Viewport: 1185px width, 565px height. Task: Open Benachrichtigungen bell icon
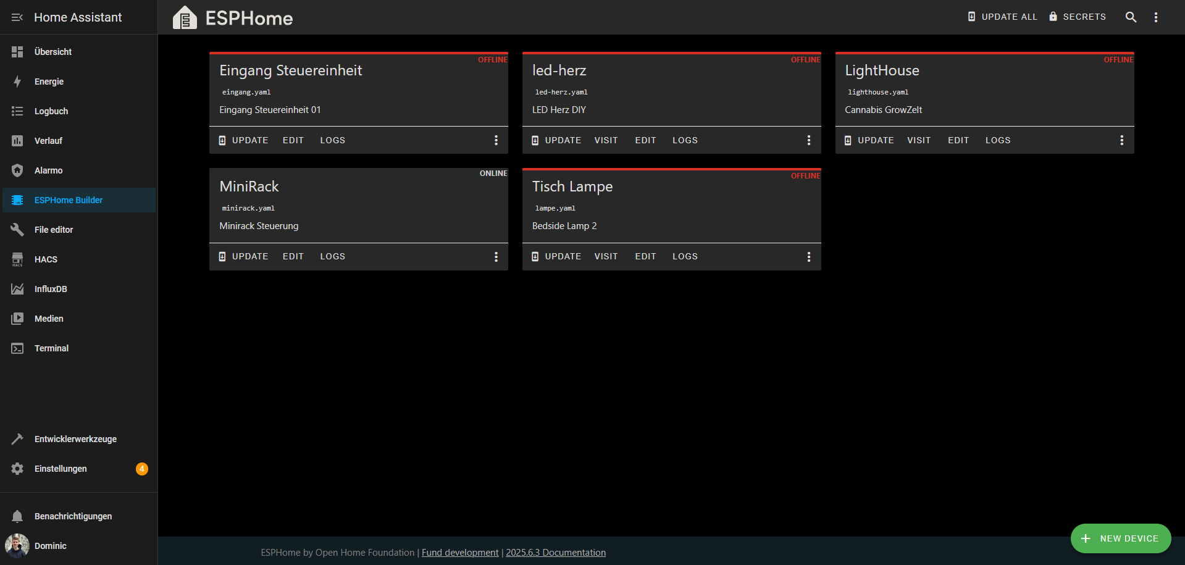[17, 516]
